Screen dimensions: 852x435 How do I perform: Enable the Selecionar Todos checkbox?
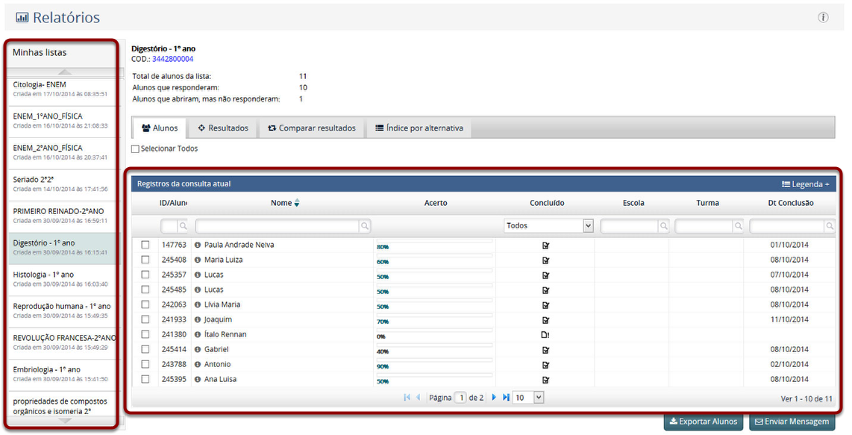[x=136, y=149]
